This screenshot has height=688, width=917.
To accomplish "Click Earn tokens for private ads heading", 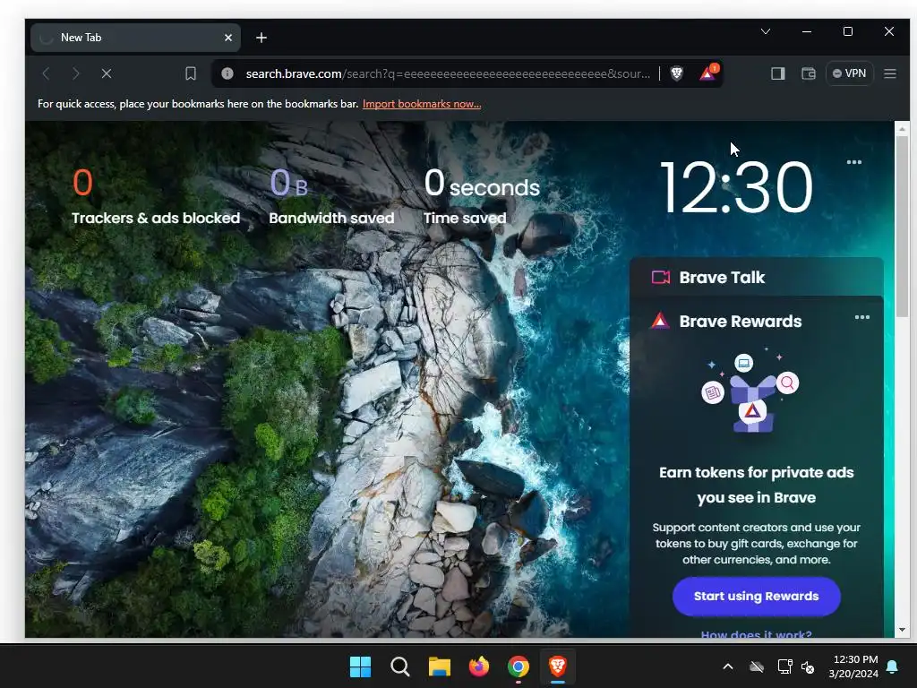I will click(756, 485).
